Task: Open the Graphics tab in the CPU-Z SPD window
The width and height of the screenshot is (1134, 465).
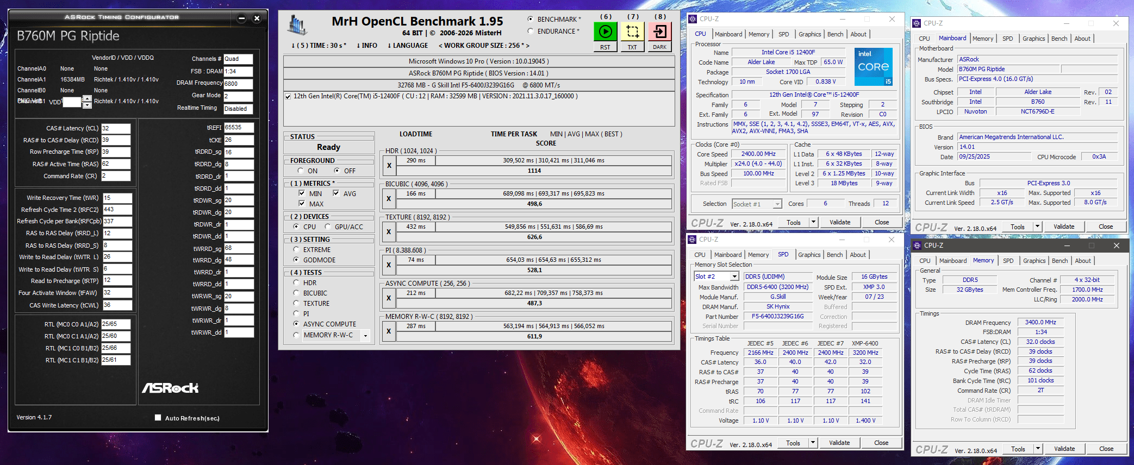Action: 809,255
